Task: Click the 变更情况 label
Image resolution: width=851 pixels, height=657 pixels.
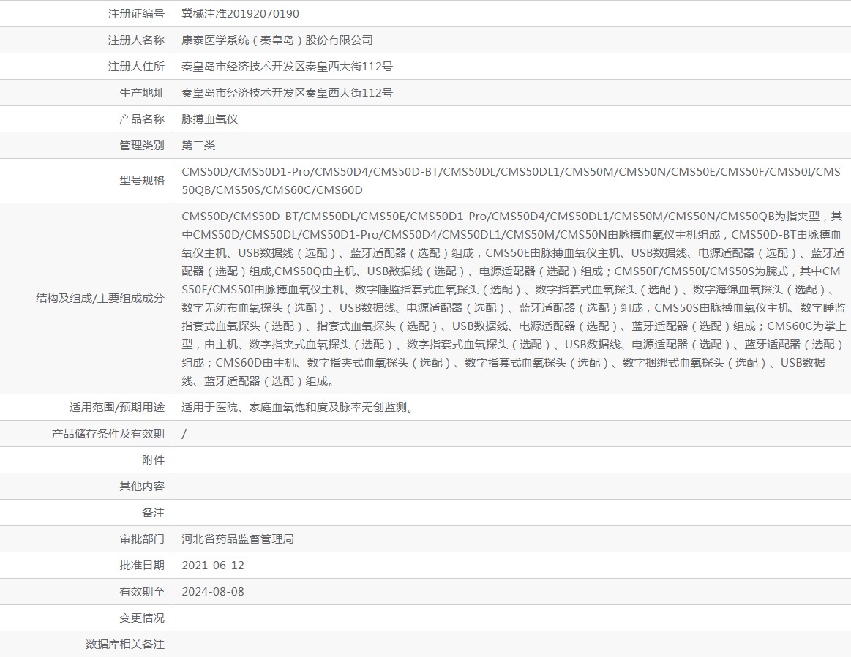Action: pyautogui.click(x=142, y=618)
